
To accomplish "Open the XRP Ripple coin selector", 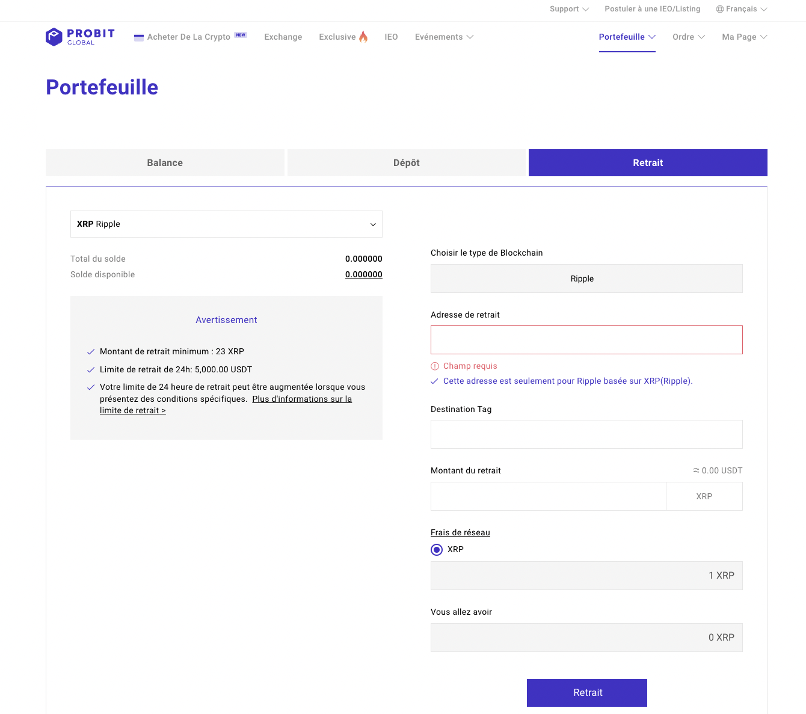I will pyautogui.click(x=226, y=224).
